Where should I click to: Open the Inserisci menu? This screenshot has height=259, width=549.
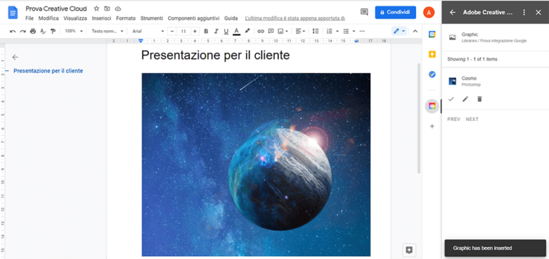102,18
